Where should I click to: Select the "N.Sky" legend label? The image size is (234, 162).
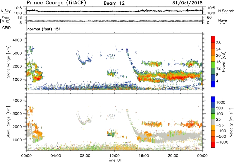(6, 11)
